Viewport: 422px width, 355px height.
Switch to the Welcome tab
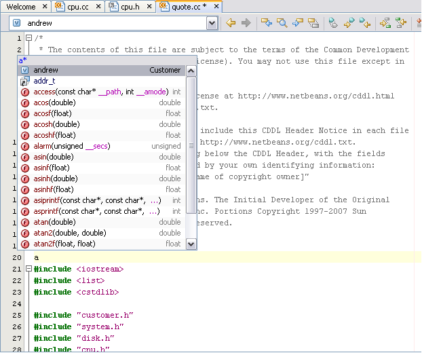(x=21, y=7)
